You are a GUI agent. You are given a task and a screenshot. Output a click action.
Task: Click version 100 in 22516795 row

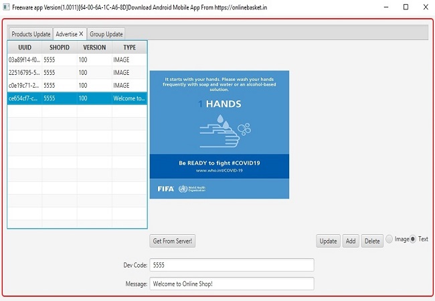(x=94, y=72)
